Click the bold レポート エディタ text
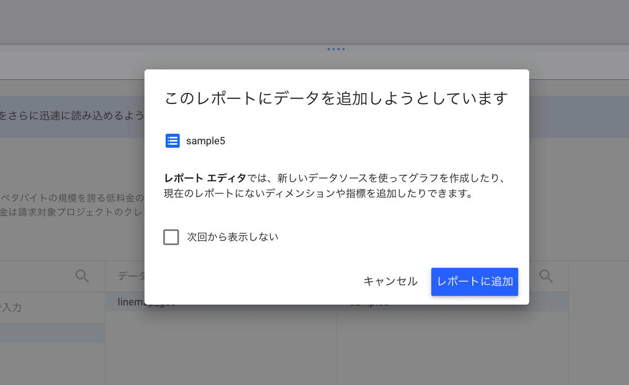The width and height of the screenshot is (629, 385). (205, 178)
